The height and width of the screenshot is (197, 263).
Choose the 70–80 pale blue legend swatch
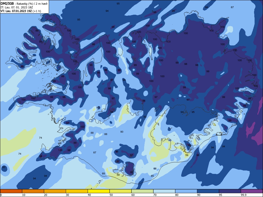(x=164, y=191)
